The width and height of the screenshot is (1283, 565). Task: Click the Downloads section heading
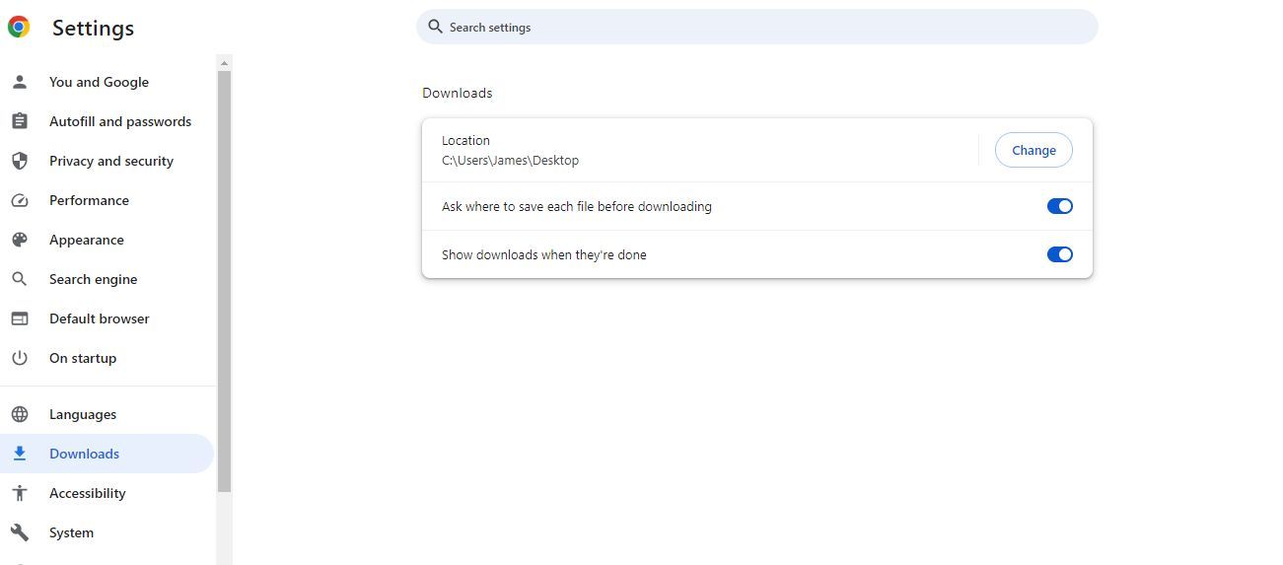457,93
